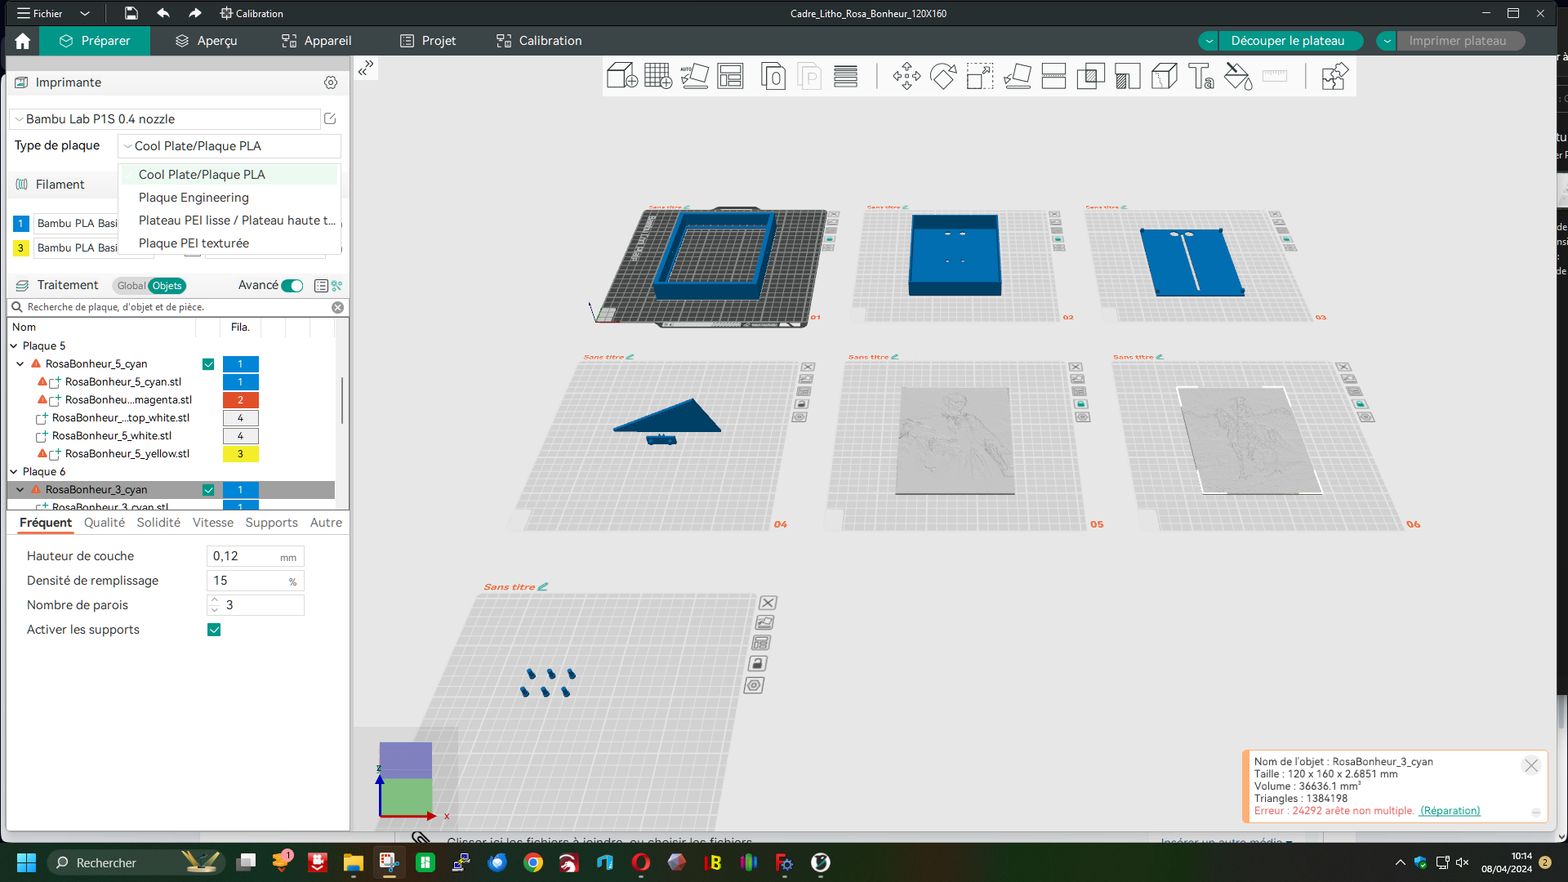The image size is (1568, 882).
Task: Click the Add plate grid icon
Action: pos(657,76)
